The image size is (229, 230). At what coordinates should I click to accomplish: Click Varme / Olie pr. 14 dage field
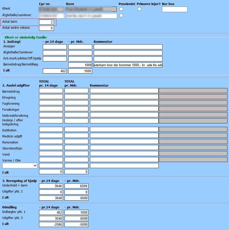pyautogui.click(x=51, y=160)
